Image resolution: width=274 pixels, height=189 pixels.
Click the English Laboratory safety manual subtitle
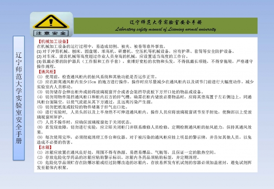166,29
